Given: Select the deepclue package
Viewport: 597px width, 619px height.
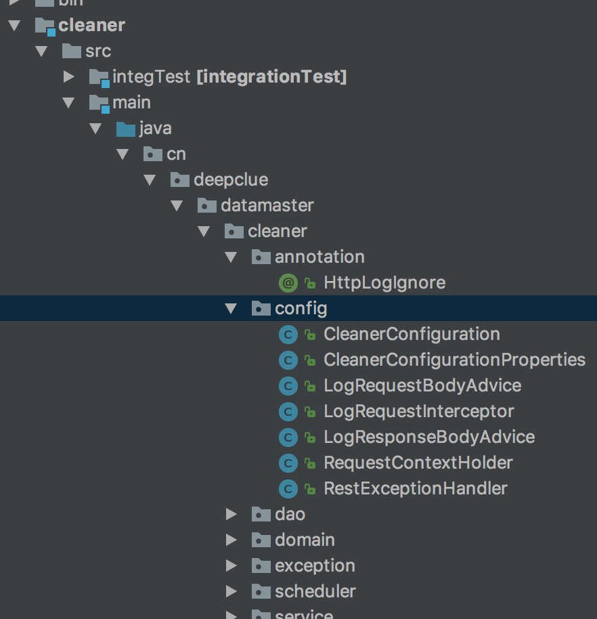Looking at the screenshot, I should tap(231, 179).
